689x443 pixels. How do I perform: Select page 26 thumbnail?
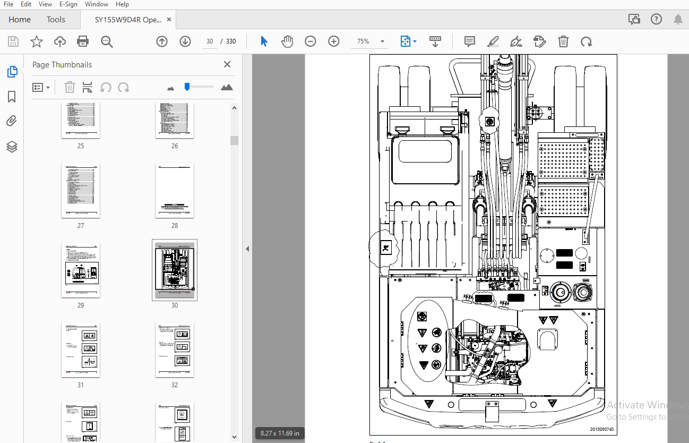click(x=175, y=121)
